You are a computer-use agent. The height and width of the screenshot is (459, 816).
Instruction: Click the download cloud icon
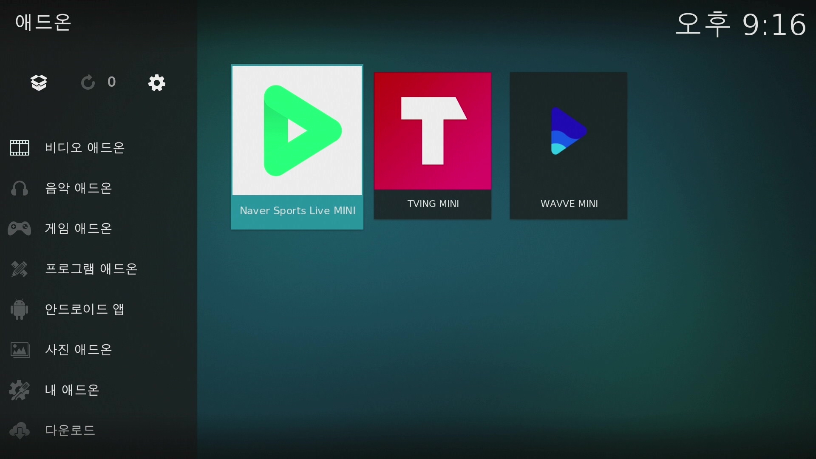click(x=20, y=431)
